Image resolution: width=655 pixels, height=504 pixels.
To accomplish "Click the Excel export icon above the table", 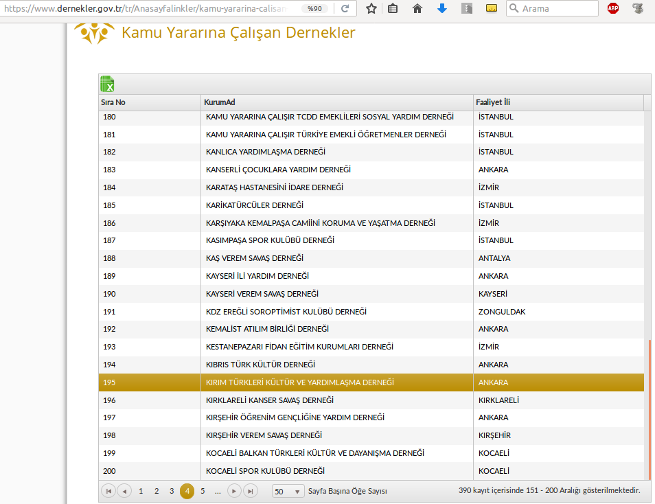I will [107, 84].
